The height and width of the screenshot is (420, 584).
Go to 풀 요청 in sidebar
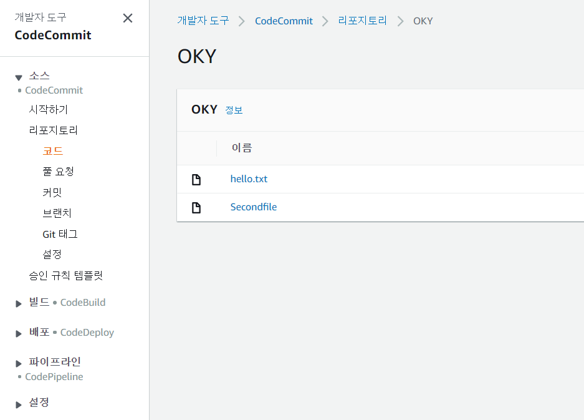coord(59,172)
